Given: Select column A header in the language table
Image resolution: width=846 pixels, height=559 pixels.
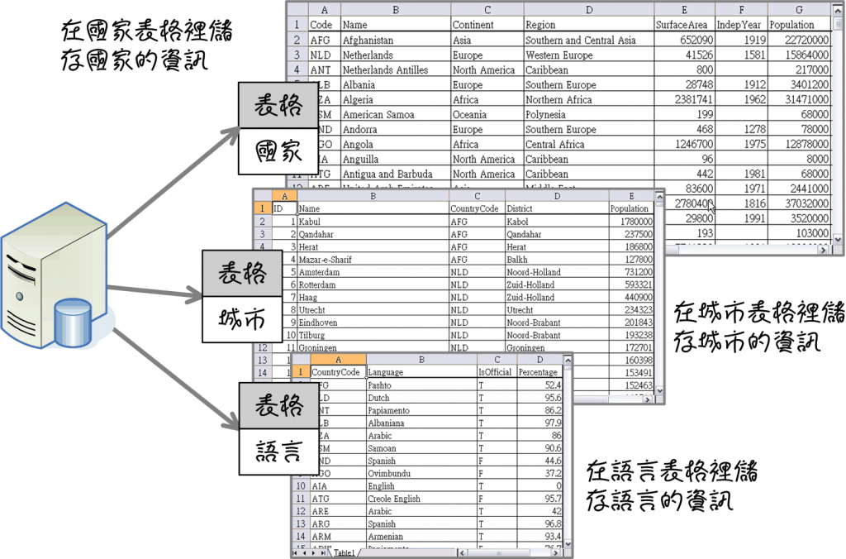Looking at the screenshot, I should tap(337, 360).
